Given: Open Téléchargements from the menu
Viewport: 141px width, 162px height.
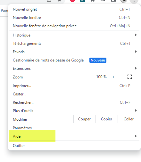Looking at the screenshot, I should (74, 44).
